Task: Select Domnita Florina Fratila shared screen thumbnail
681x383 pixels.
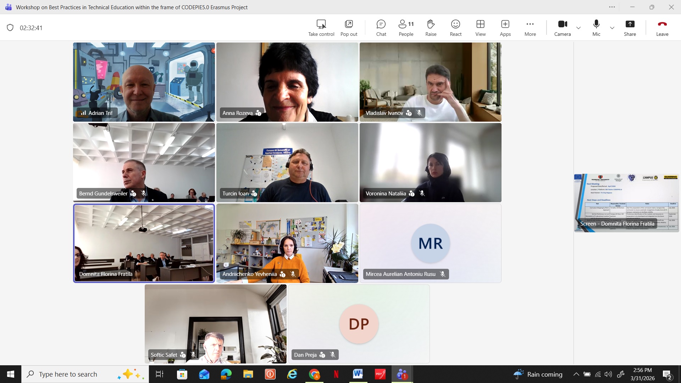Action: tap(626, 202)
